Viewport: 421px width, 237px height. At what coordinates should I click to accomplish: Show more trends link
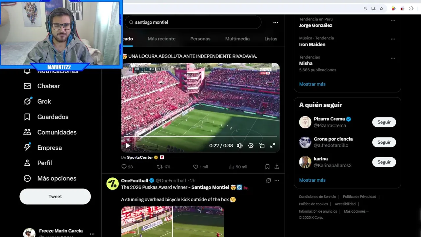[x=312, y=84]
